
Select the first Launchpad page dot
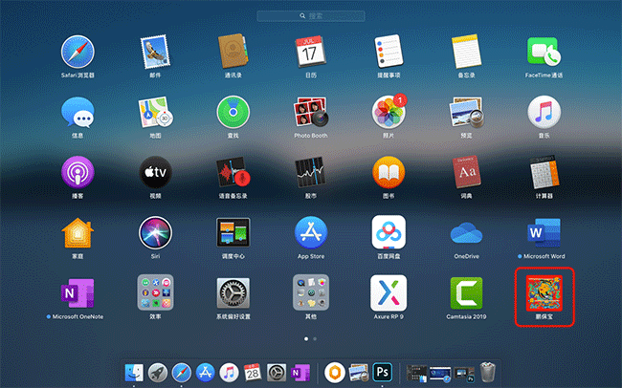(306, 339)
